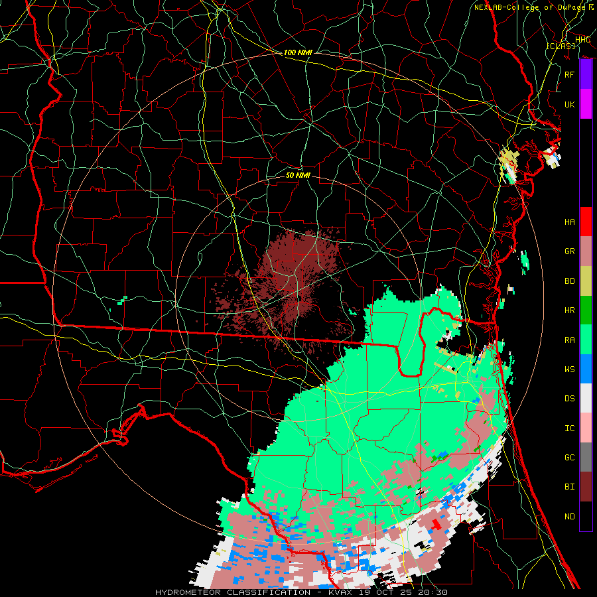Click the UK magenta legend swatch
Screen dimensions: 597x597
[586, 104]
